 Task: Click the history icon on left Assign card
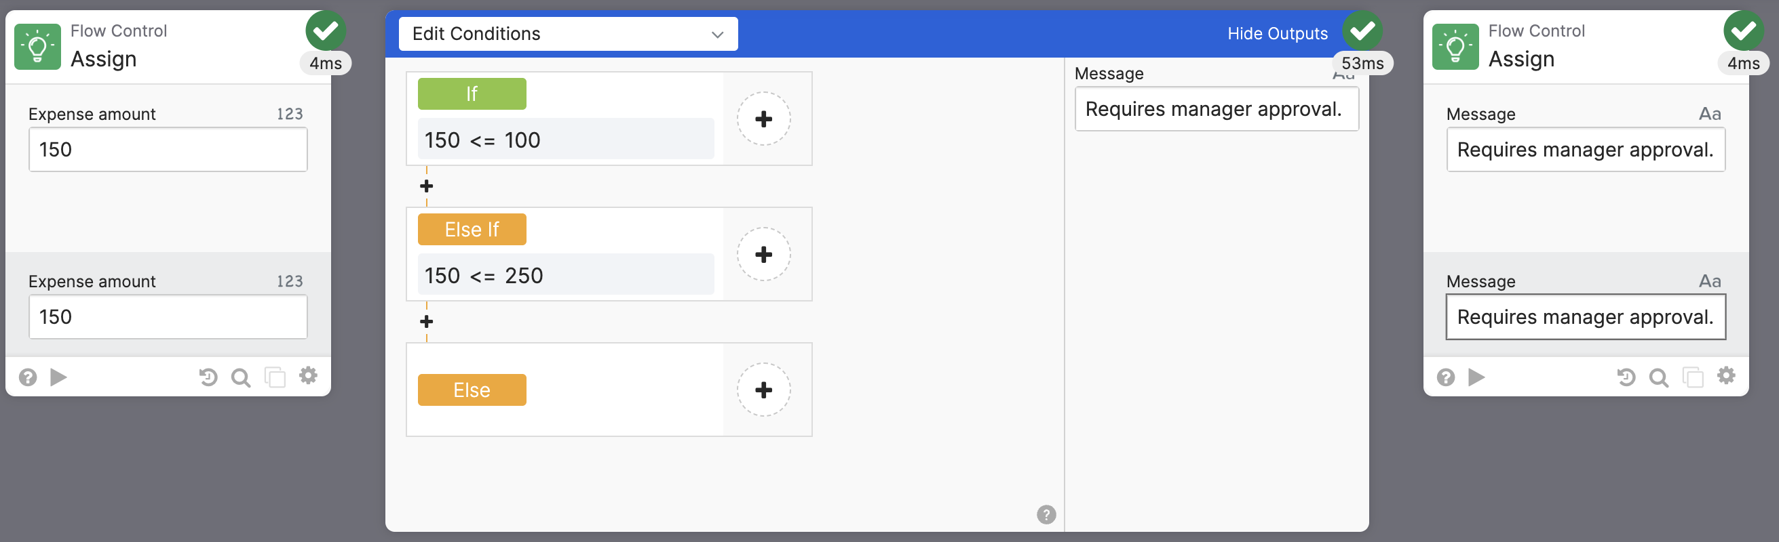[208, 377]
